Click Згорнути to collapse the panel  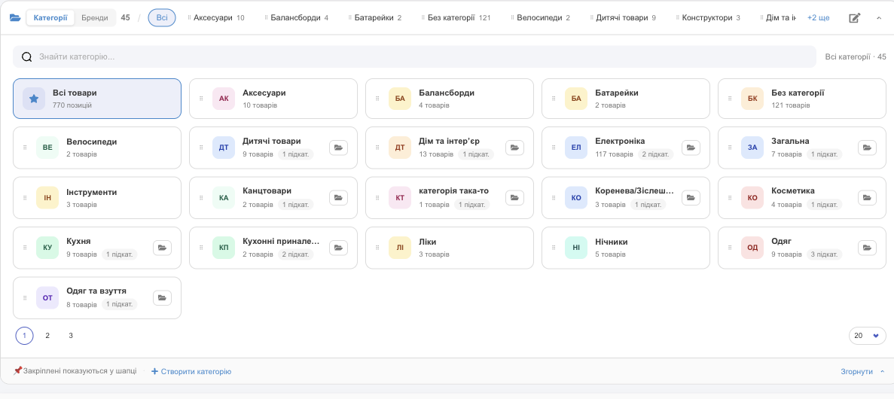pos(862,372)
